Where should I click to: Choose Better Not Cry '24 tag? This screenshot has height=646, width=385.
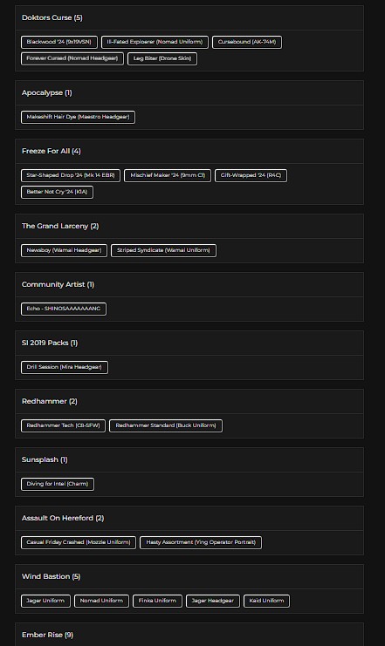[x=57, y=192]
